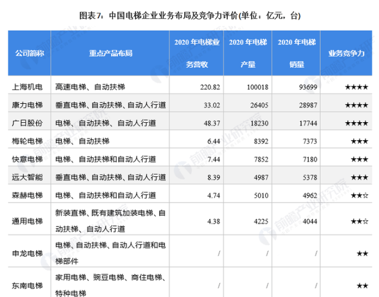Screen dimensions: 379x297
Task: Click sales value 5378
Action: point(310,178)
